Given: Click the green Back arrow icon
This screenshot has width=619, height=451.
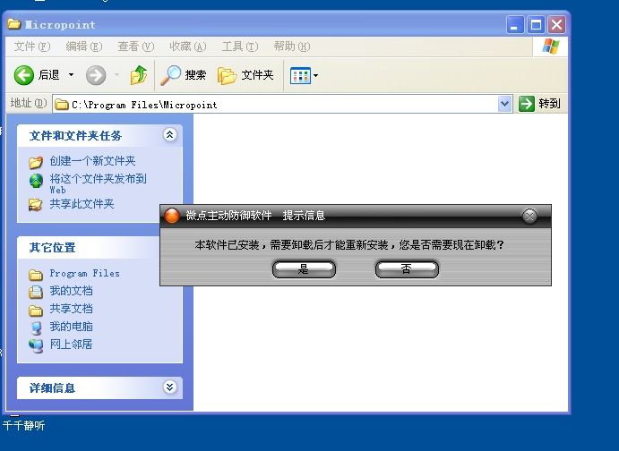Looking at the screenshot, I should [x=23, y=75].
